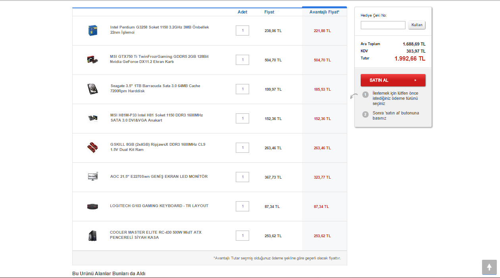The image size is (500, 278).
Task: Open GSKILL 8GB RipjawsX product link
Action: tap(158, 147)
